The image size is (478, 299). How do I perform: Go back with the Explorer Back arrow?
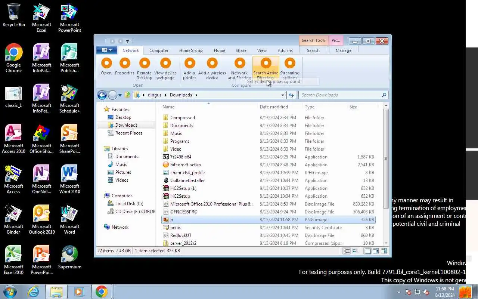point(102,95)
